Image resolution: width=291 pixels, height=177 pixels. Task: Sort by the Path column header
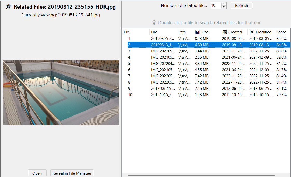click(185, 32)
